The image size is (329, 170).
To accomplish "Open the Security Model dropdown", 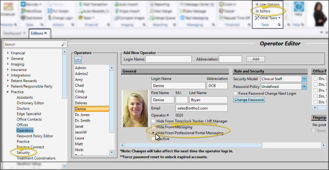I will coord(304,79).
